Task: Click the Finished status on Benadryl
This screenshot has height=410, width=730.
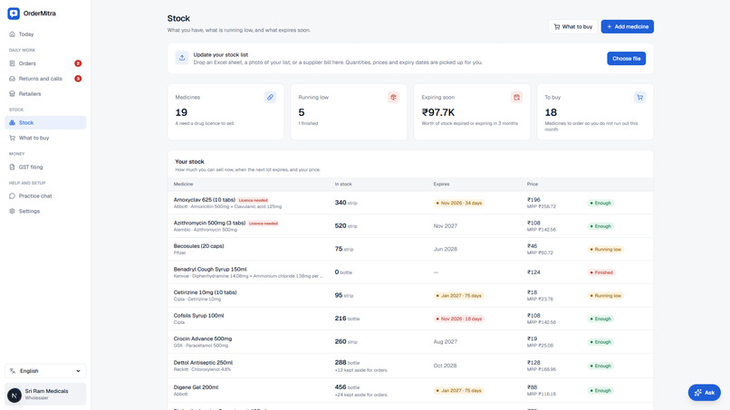Action: coord(601,272)
